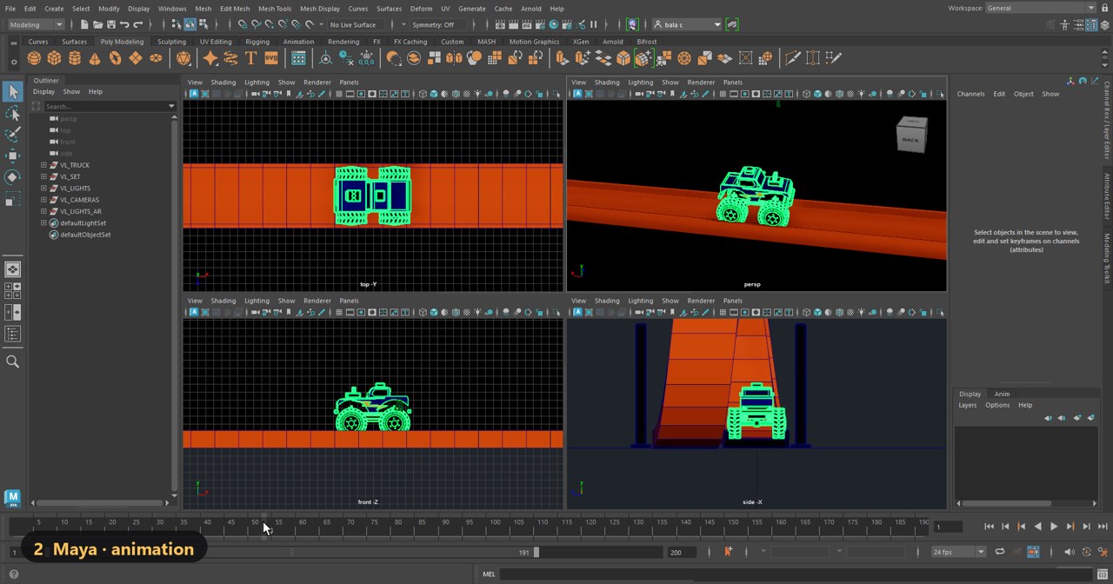Click the range slider handle at 191

pyautogui.click(x=536, y=552)
